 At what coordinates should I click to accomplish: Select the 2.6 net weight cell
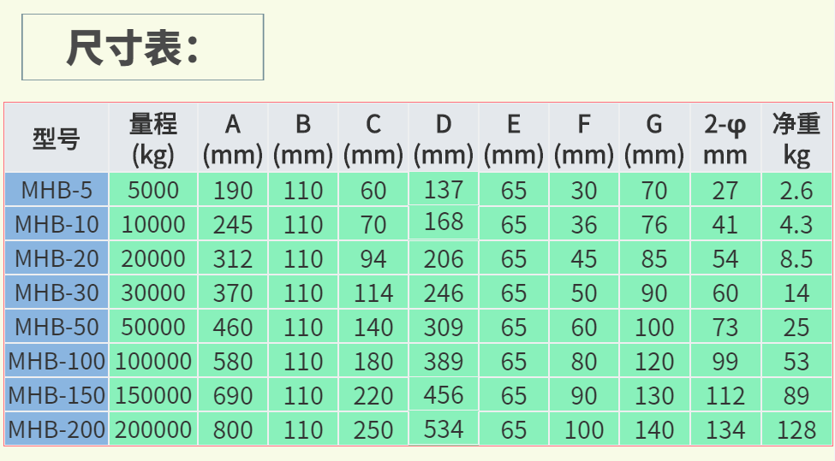pyautogui.click(x=796, y=190)
